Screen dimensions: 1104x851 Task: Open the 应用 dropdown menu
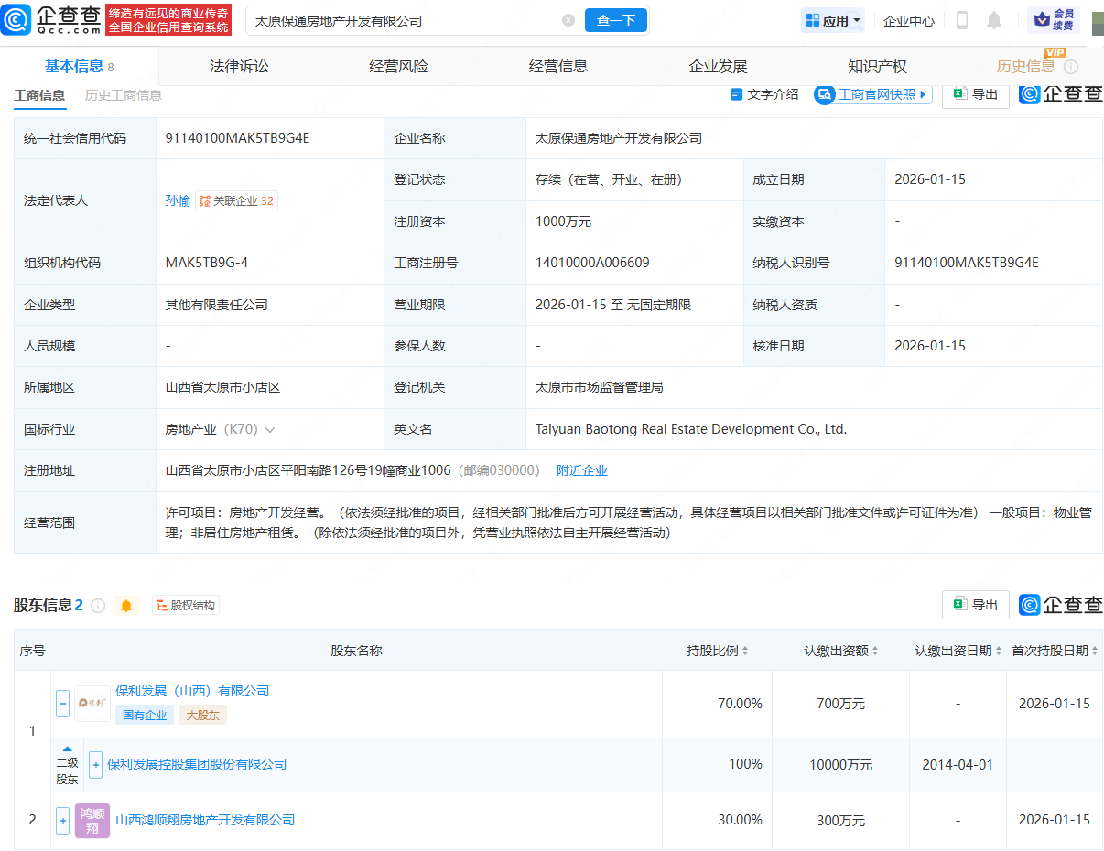click(832, 20)
